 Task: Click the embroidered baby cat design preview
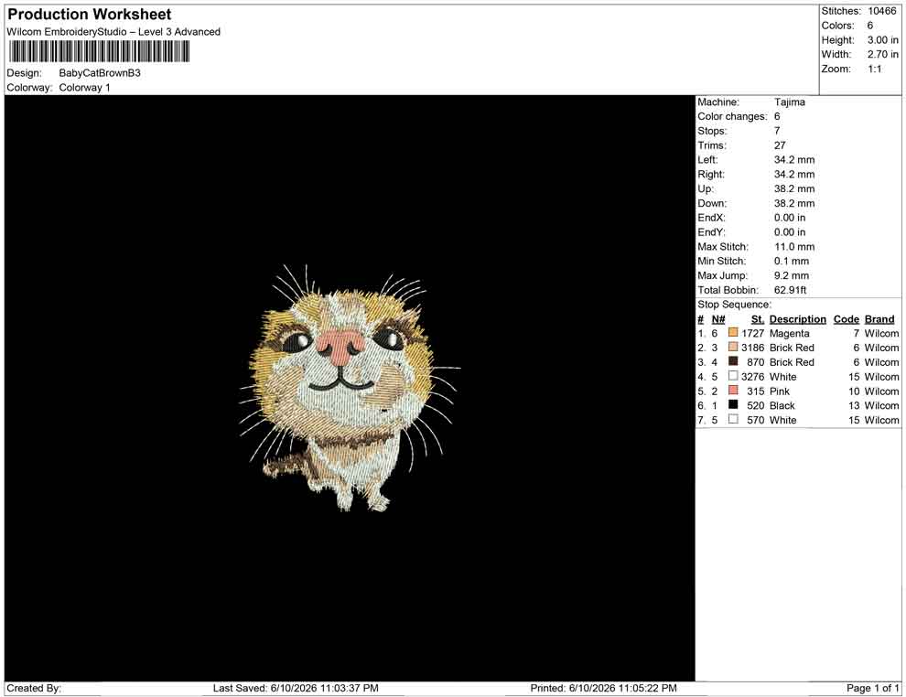pos(349,388)
